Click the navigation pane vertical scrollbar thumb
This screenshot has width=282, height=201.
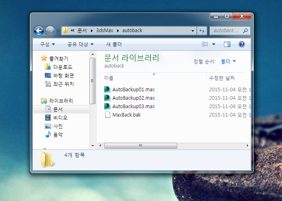pos(92,81)
